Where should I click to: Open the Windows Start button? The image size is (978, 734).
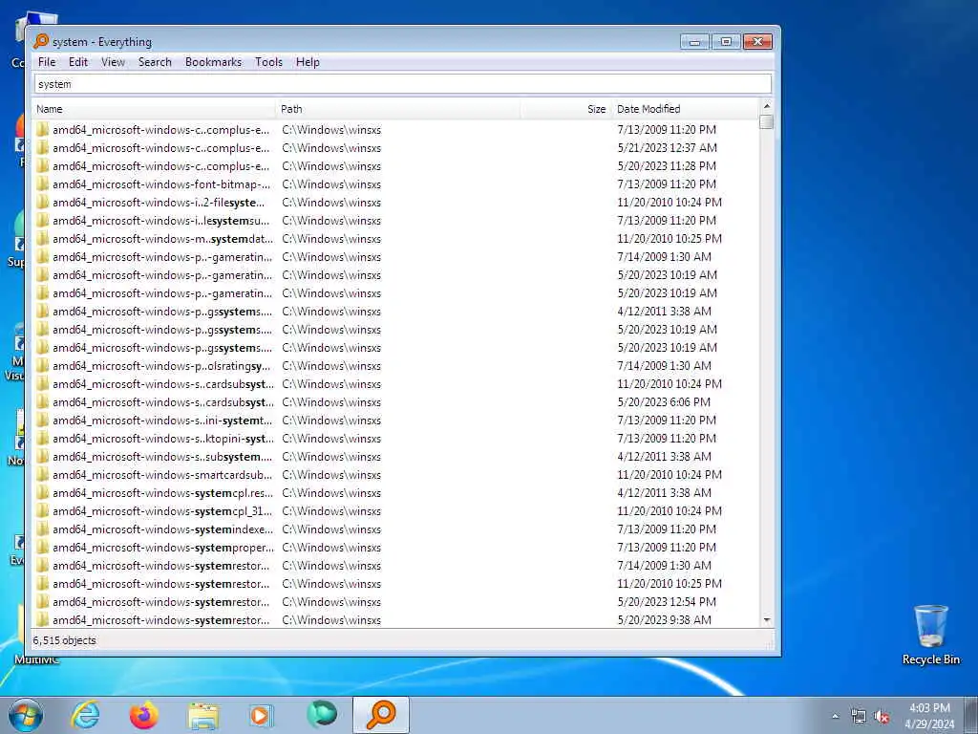tap(26, 715)
